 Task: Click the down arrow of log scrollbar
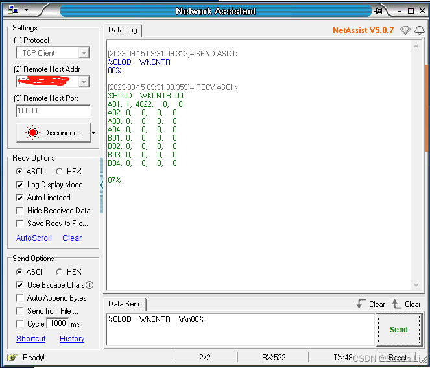(416, 285)
